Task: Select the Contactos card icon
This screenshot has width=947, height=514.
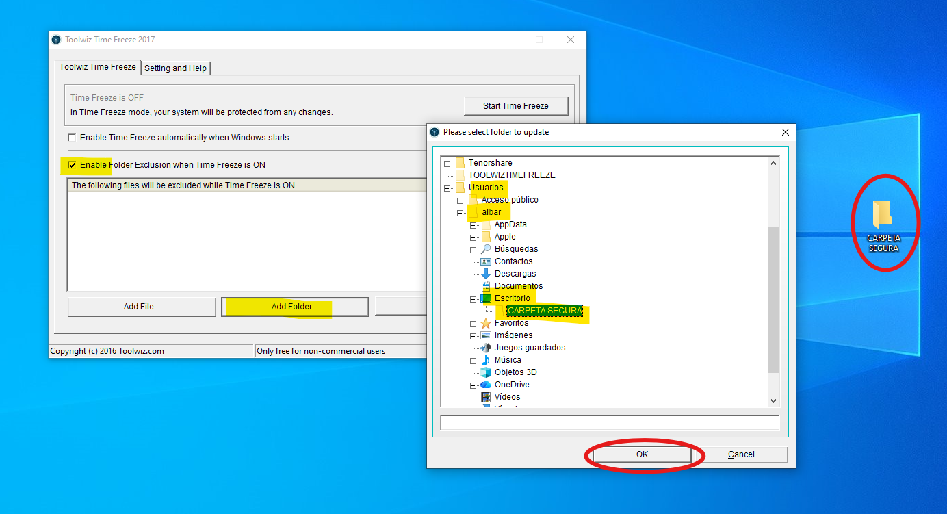Action: 486,261
